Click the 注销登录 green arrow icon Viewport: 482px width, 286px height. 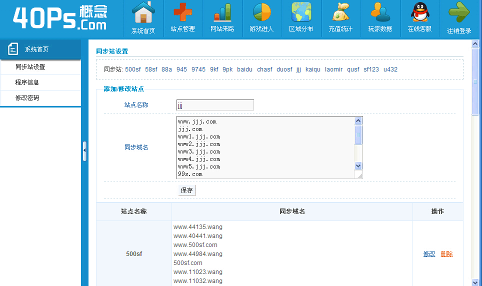pos(459,13)
